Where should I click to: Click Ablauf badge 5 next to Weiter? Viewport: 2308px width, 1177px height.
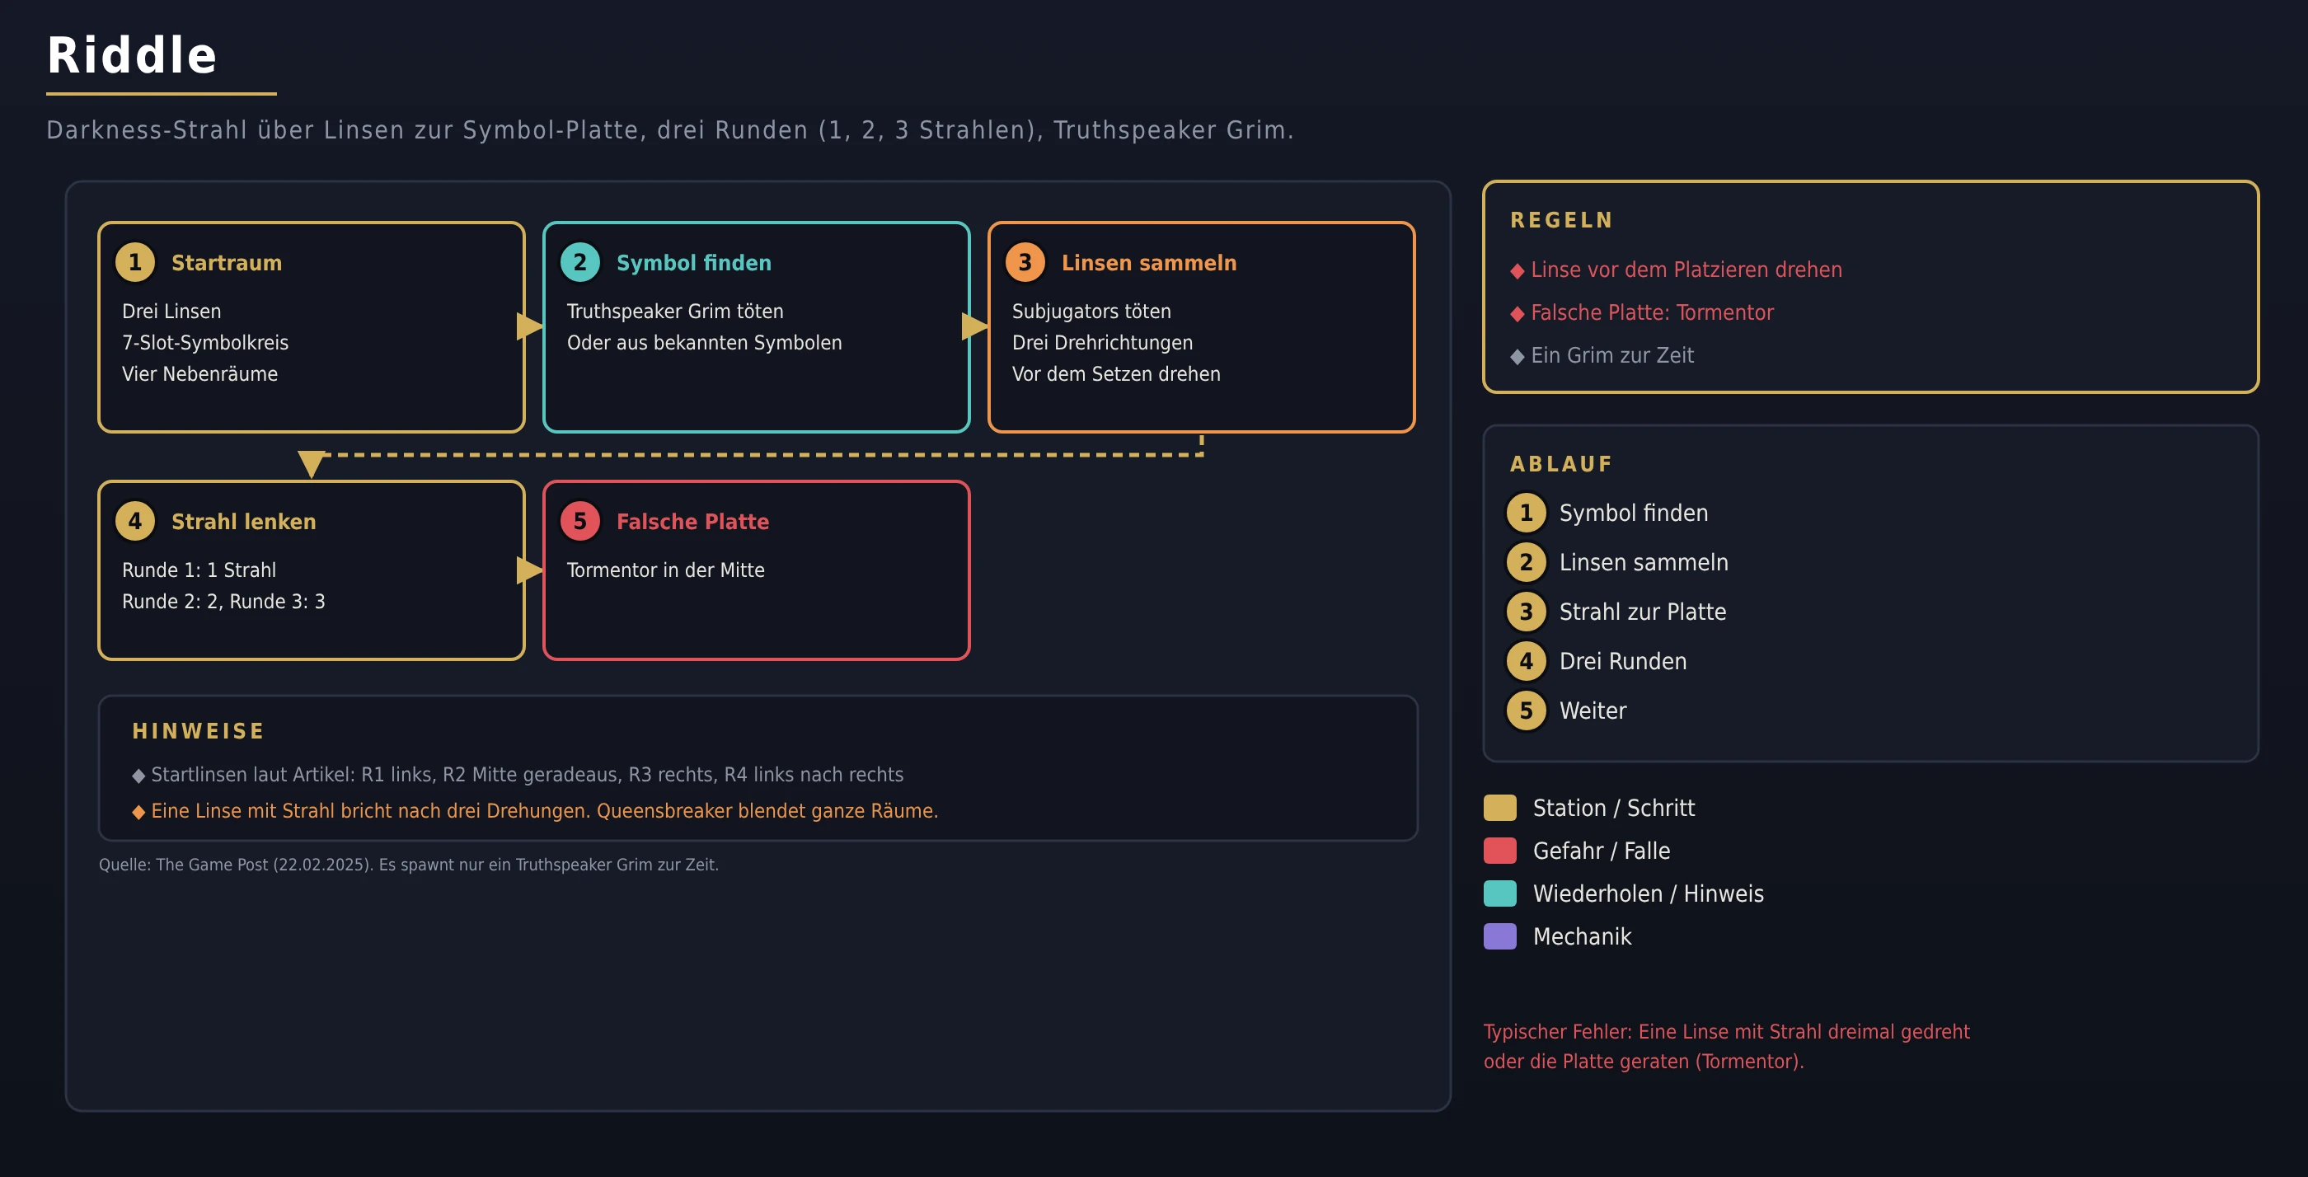point(1526,710)
